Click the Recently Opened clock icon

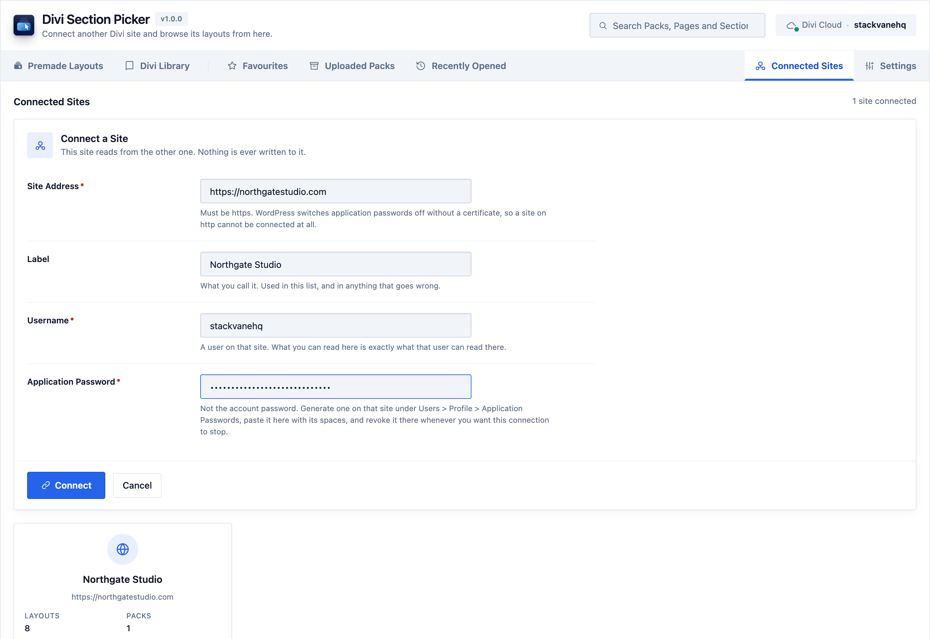pyautogui.click(x=420, y=66)
